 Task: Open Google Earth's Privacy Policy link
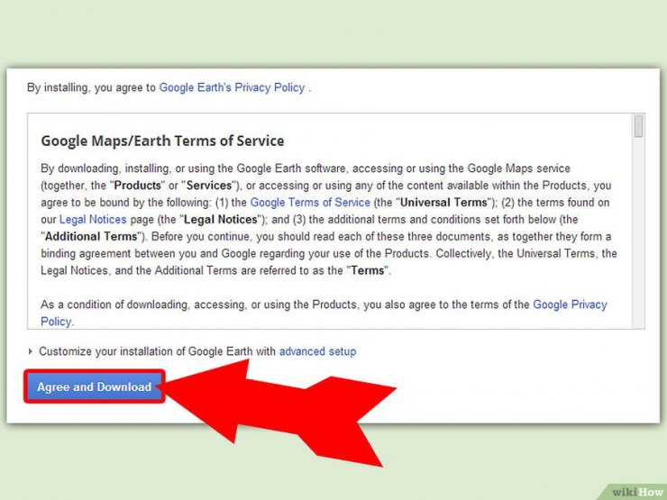tap(233, 88)
